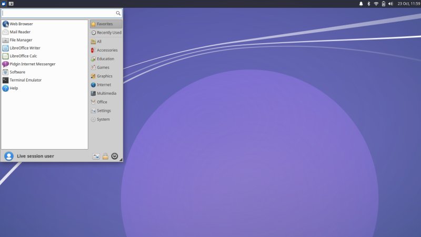
Task: Click the power/log out icon
Action: click(x=115, y=156)
